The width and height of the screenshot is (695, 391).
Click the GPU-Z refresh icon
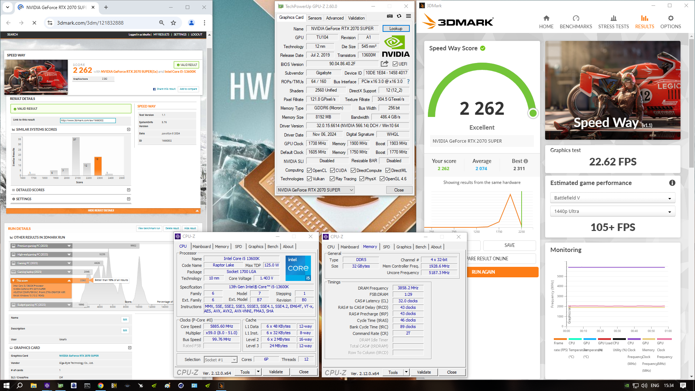pyautogui.click(x=399, y=16)
